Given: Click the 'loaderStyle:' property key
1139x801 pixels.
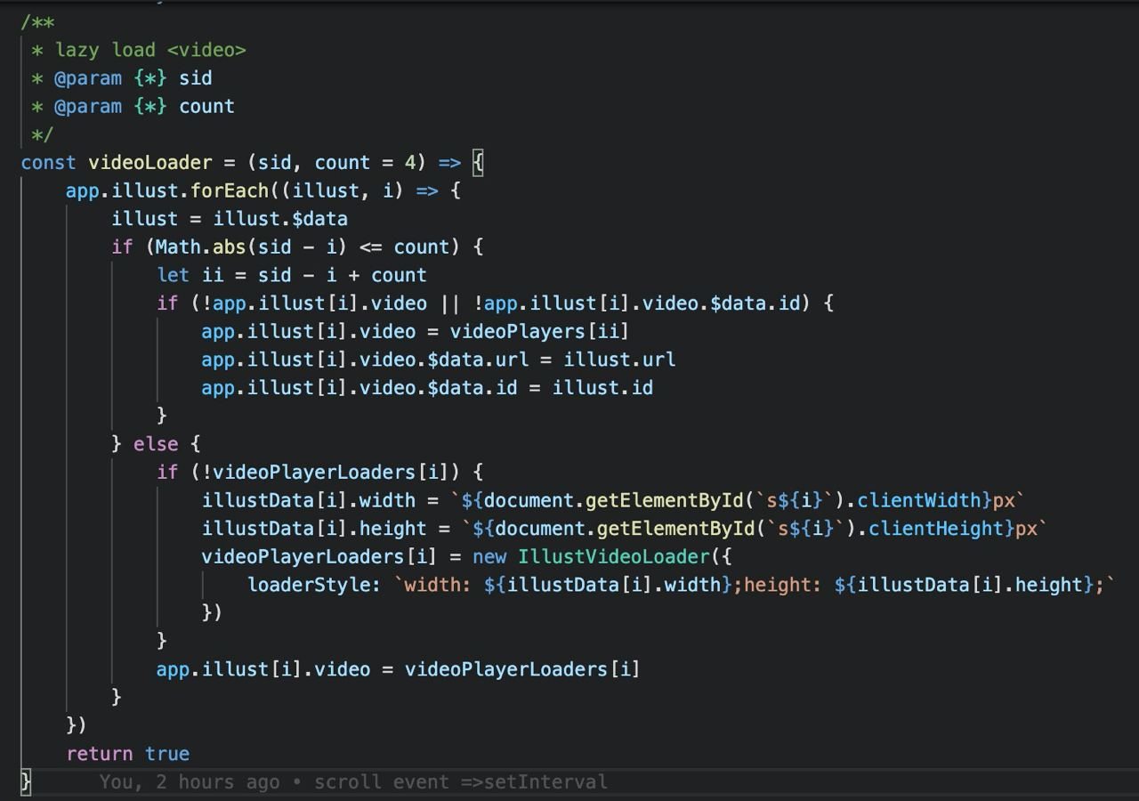Looking at the screenshot, I should [314, 585].
